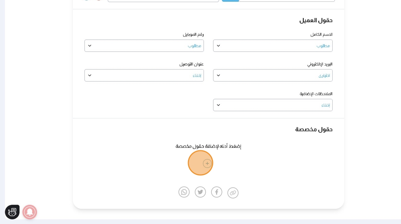
Task: Click the البريد الإلكتروني label
Action: (x=320, y=64)
